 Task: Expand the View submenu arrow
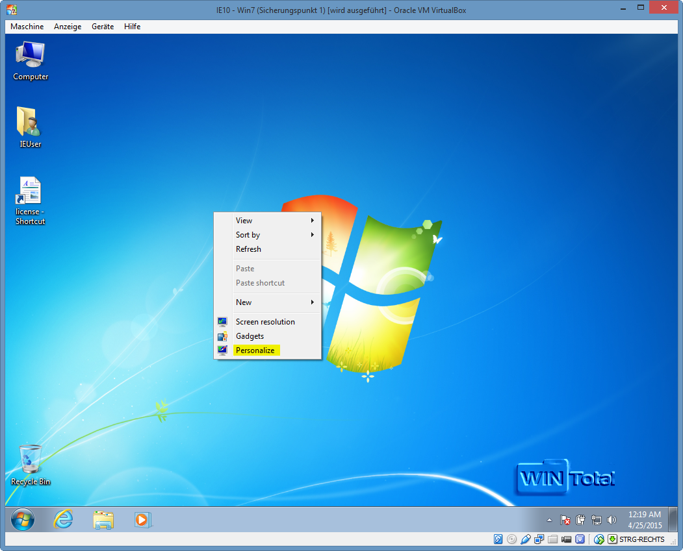313,221
